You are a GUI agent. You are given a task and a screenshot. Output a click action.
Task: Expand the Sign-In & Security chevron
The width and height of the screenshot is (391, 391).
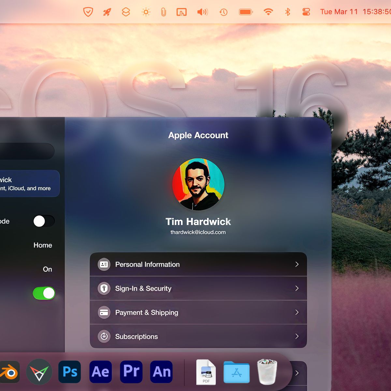click(297, 288)
